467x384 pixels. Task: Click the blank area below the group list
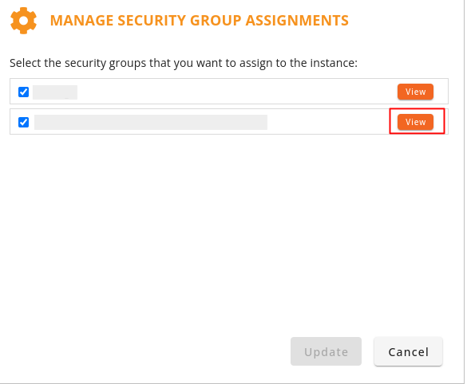[x=229, y=232]
